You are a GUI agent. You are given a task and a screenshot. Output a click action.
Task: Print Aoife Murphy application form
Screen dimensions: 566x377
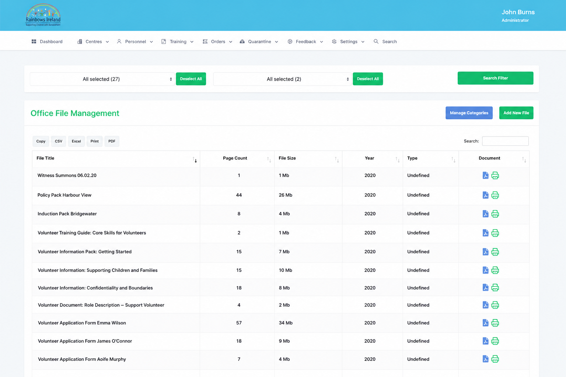coord(495,359)
